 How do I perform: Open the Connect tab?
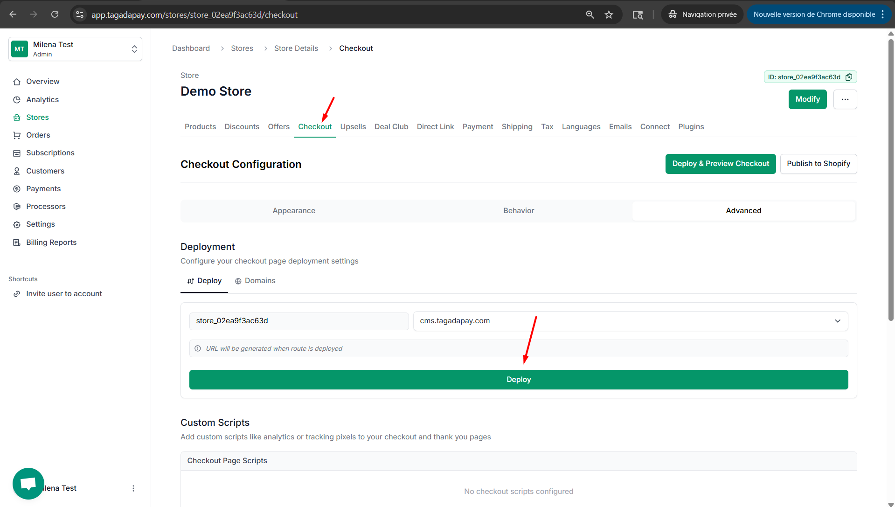tap(655, 127)
